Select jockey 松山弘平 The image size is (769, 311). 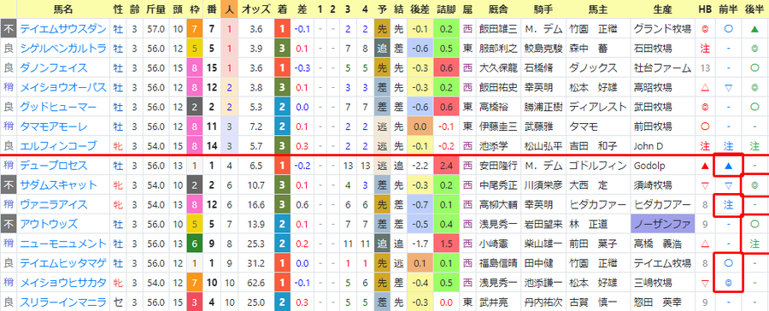[543, 146]
